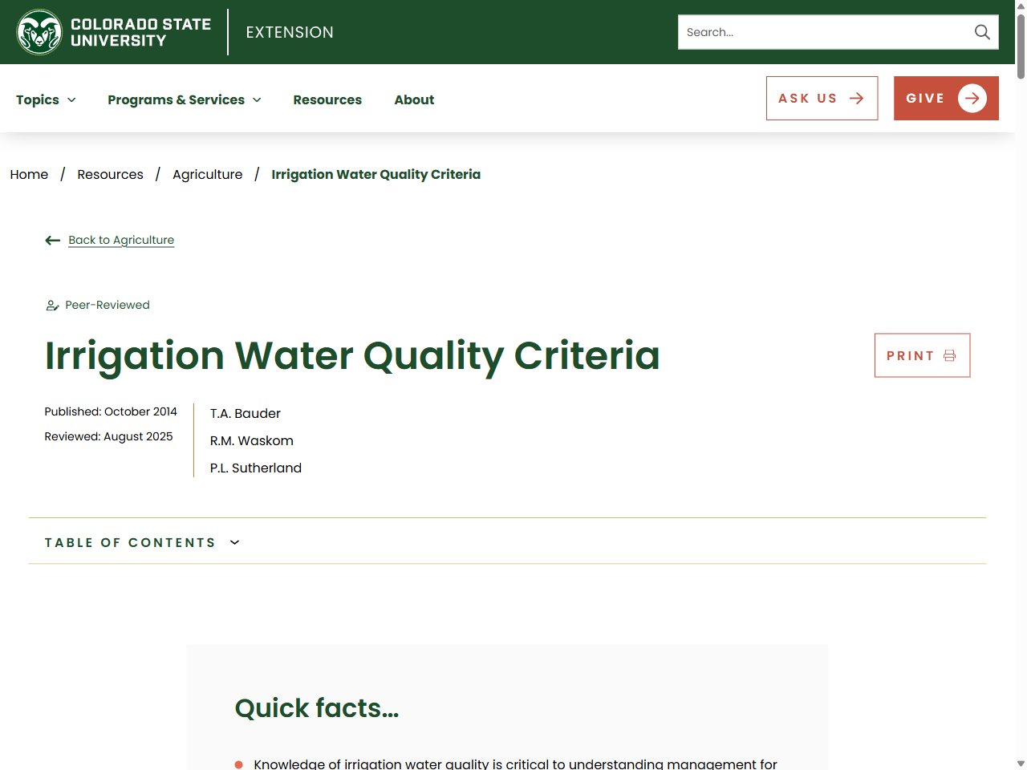1027x770 pixels.
Task: Click inside the Search input field
Action: coord(818,32)
